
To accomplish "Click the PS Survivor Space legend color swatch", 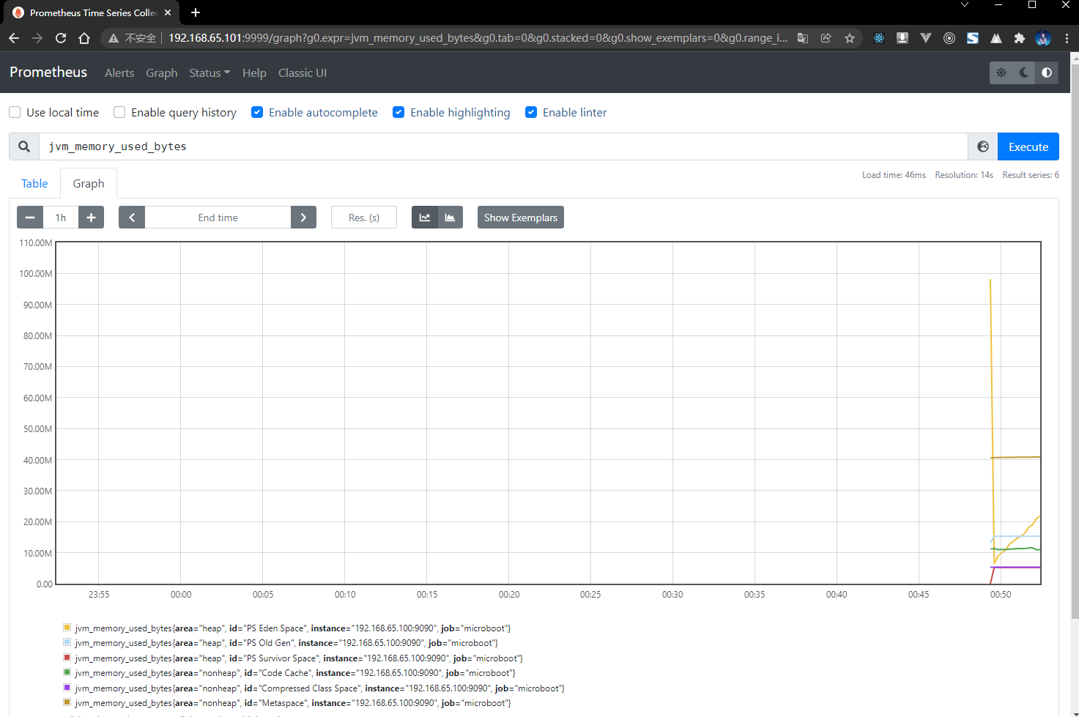I will pos(67,658).
